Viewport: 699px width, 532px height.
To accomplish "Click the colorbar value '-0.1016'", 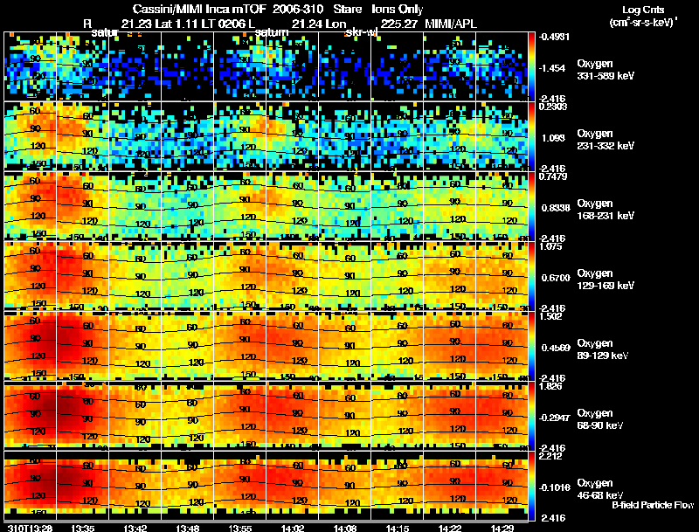I will (554, 488).
